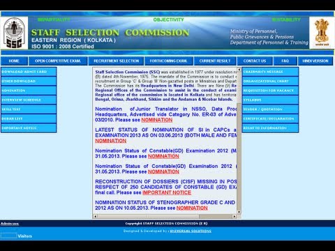Open NOMINATION link for Junior Translator notice
Screen dimensions: 335x251
pos(157,120)
